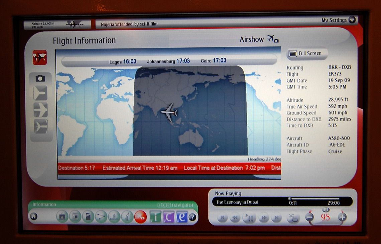
Task: Switch the map to Full Screen
Action: coord(306,53)
